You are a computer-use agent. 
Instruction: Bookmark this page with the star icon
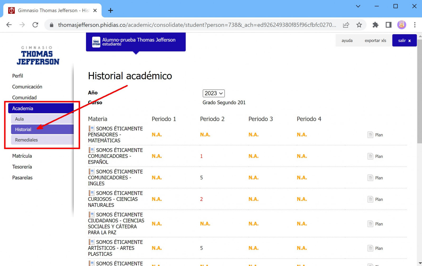[x=359, y=25]
